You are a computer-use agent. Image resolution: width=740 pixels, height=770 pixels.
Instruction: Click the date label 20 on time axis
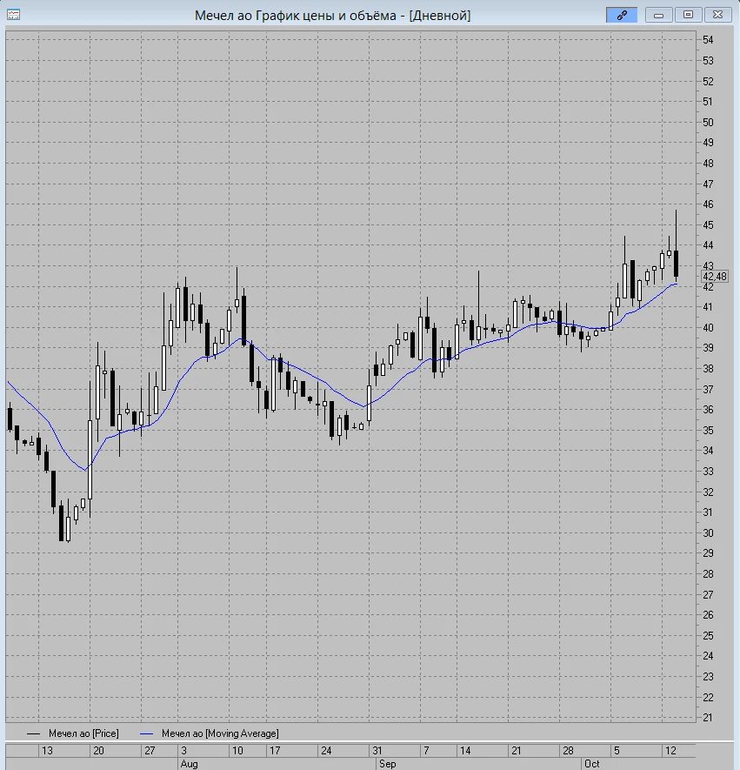click(x=98, y=750)
